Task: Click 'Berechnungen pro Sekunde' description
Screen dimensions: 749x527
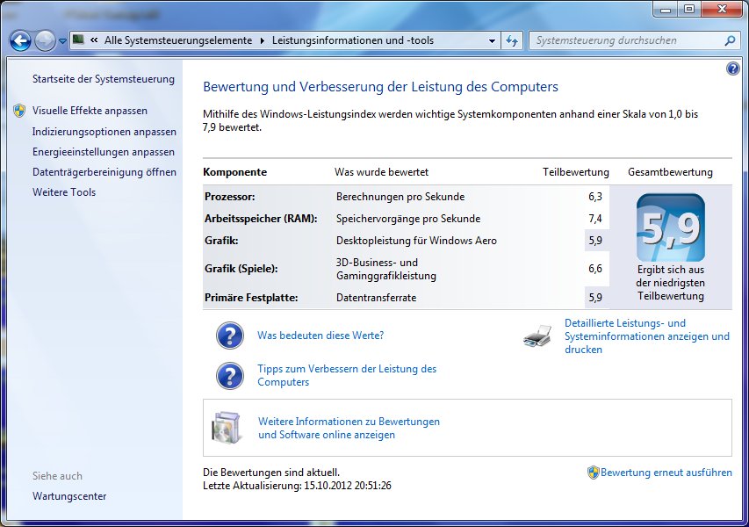Action: pos(400,197)
